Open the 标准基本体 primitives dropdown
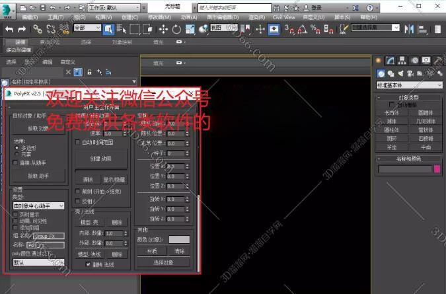Screen dimensions: 446x294 (409, 85)
